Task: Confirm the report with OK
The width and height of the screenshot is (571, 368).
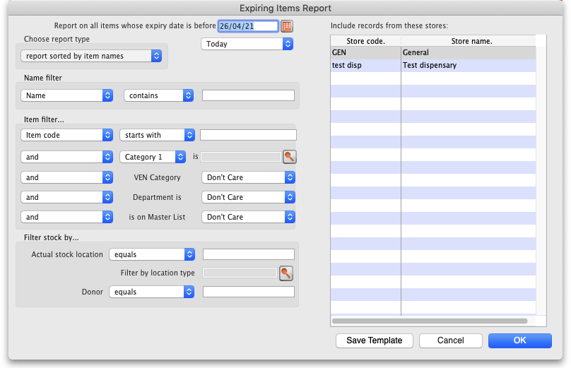Action: [x=519, y=340]
